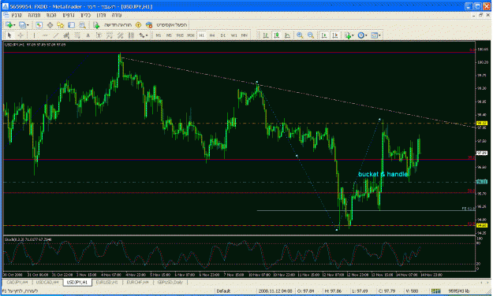Open the MetaEditor yellow diamond icon
Screen dimensions: 493x296
tap(138, 24)
